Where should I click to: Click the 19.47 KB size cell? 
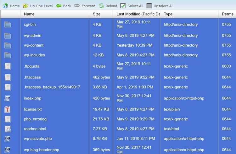tap(101, 109)
